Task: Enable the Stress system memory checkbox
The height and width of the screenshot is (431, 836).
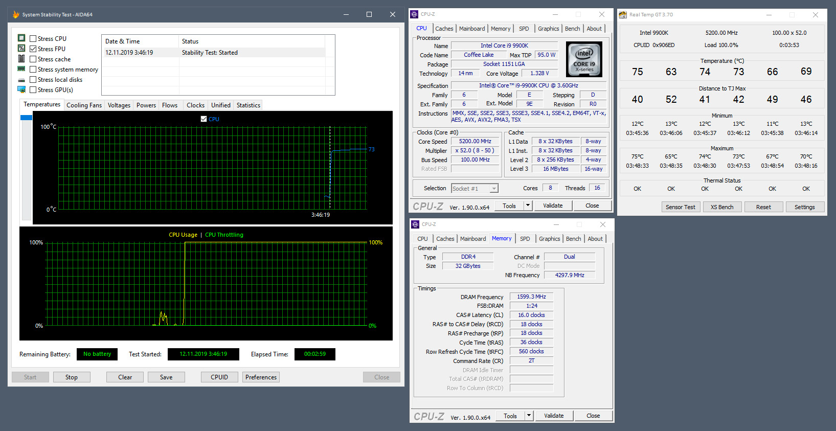Action: pos(33,70)
